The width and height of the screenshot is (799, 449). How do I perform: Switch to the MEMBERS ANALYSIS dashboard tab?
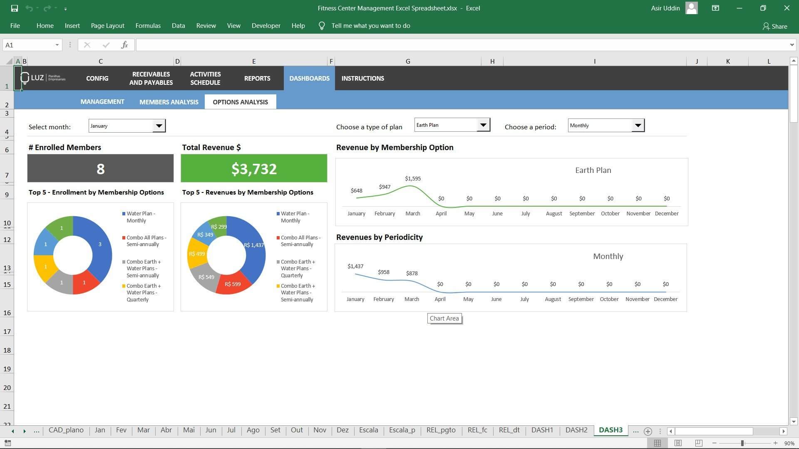coord(169,101)
